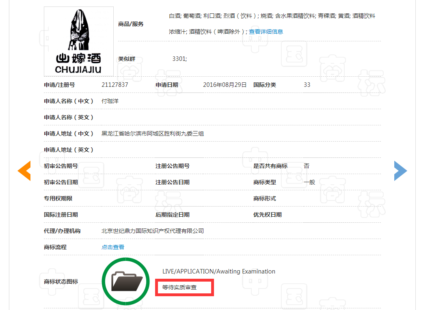The width and height of the screenshot is (430, 310).
Task: Click the applicant name 付珈洋
Action: (x=110, y=101)
